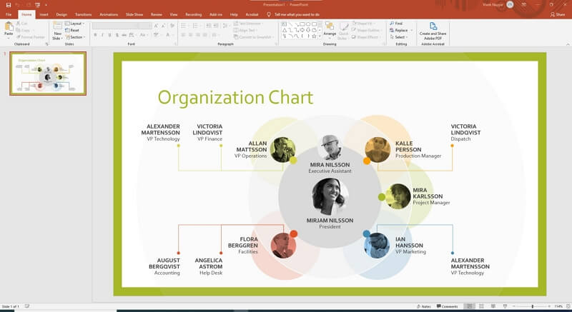
Task: Go to the Slide Show tab
Action: (134, 14)
